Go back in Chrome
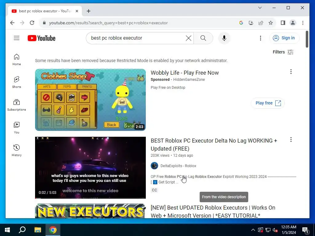 pyautogui.click(x=12, y=23)
